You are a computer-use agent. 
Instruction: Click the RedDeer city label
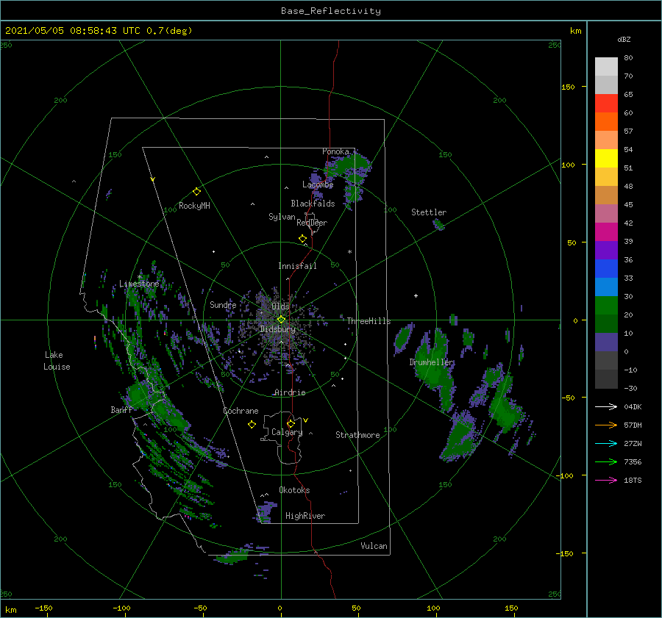tap(312, 223)
